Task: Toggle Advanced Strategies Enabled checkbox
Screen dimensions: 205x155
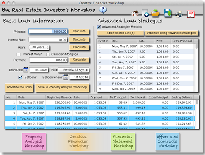Action: (99, 27)
